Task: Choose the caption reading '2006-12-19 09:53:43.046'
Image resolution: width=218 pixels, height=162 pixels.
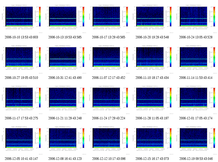Action: (196, 159)
